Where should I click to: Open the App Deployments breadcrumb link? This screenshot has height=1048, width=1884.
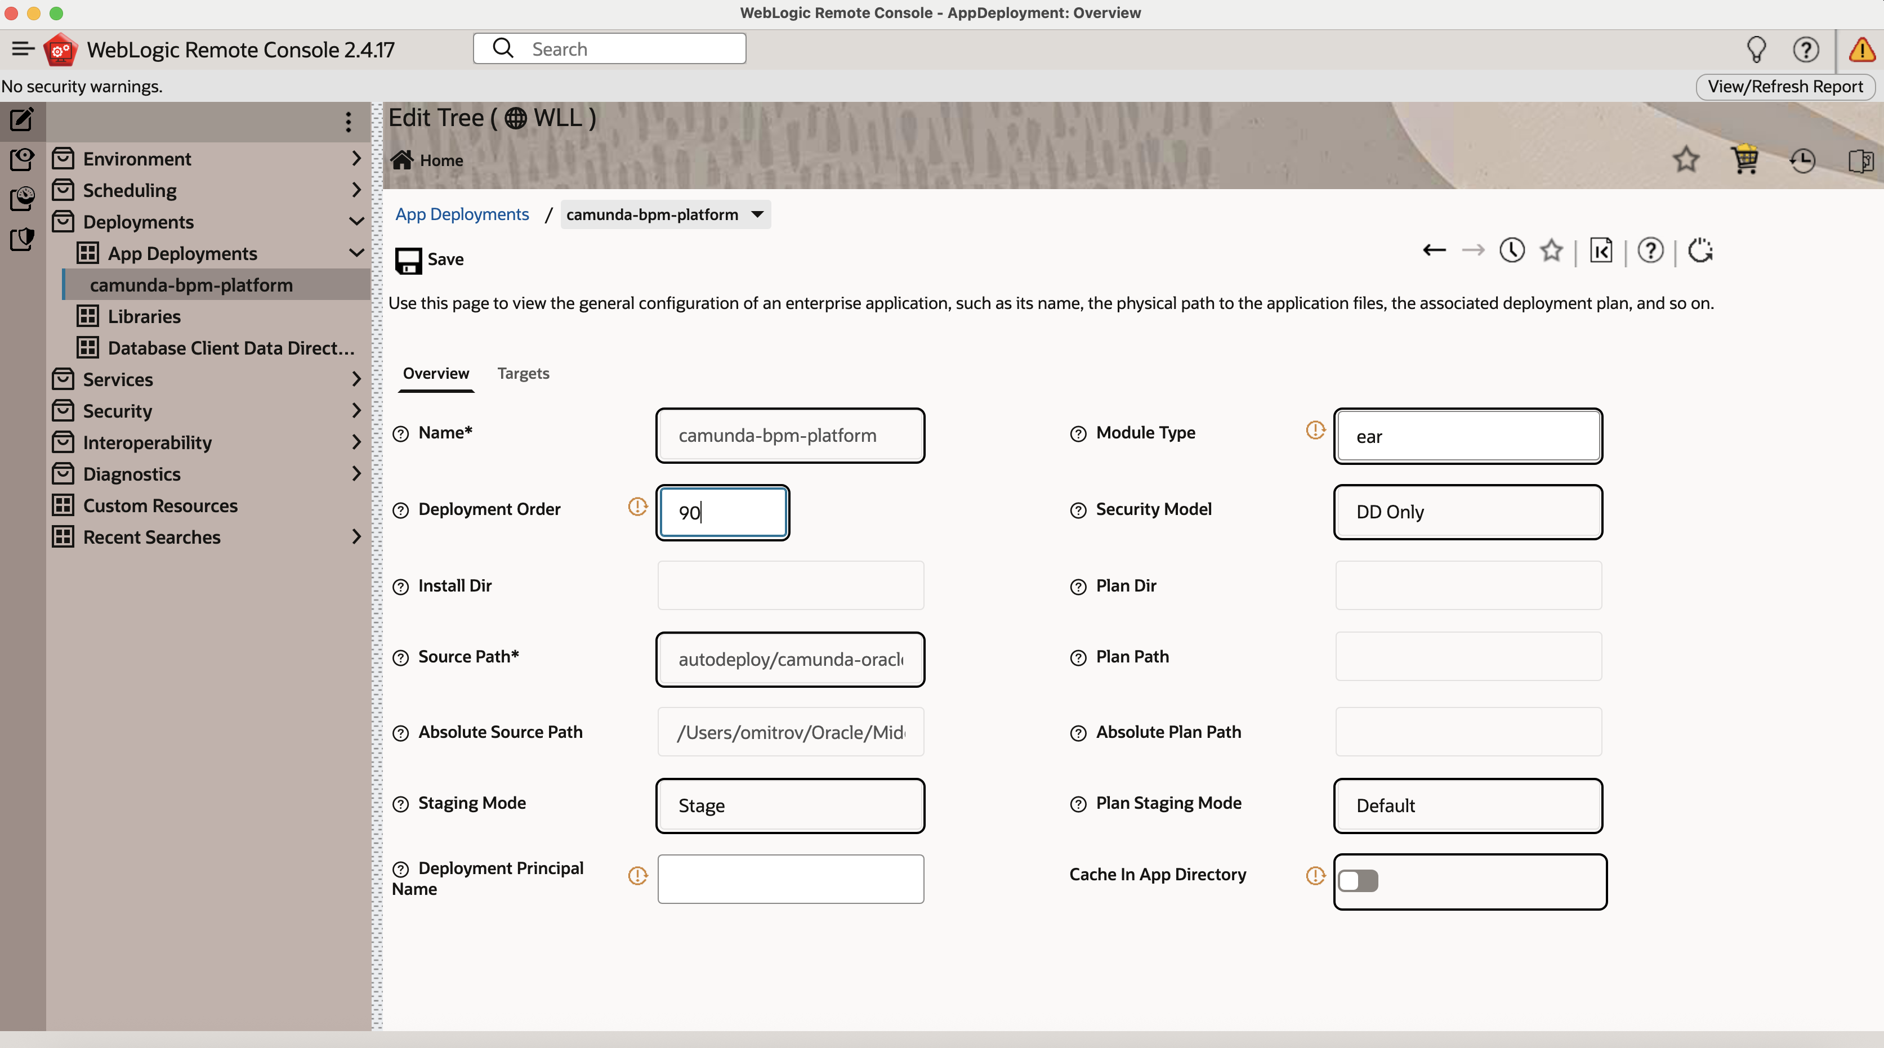(462, 214)
